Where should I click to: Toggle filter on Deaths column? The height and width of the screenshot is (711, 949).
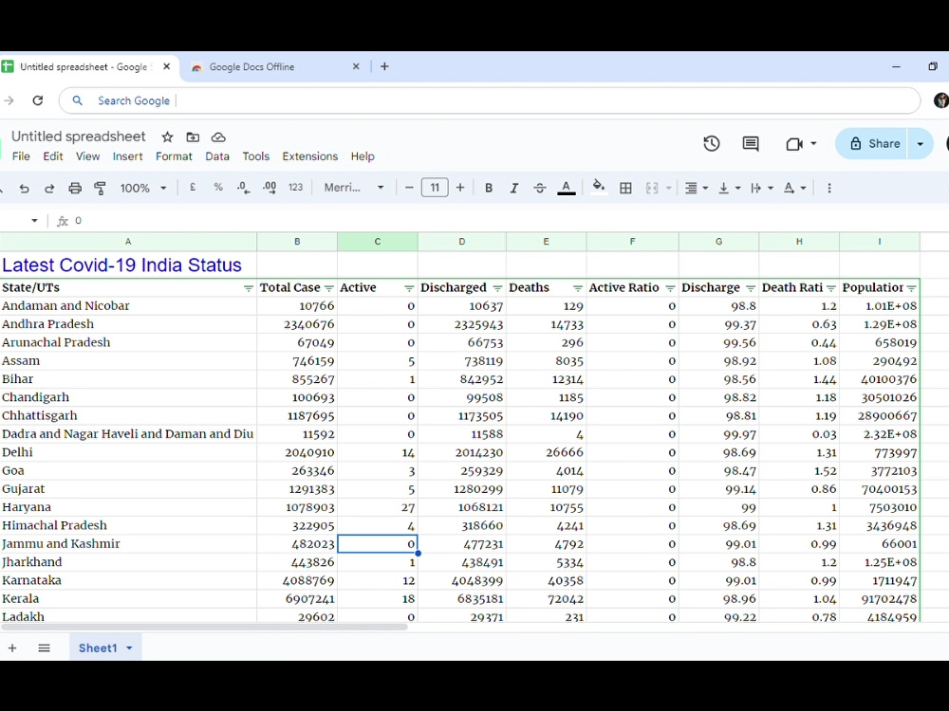pyautogui.click(x=578, y=288)
